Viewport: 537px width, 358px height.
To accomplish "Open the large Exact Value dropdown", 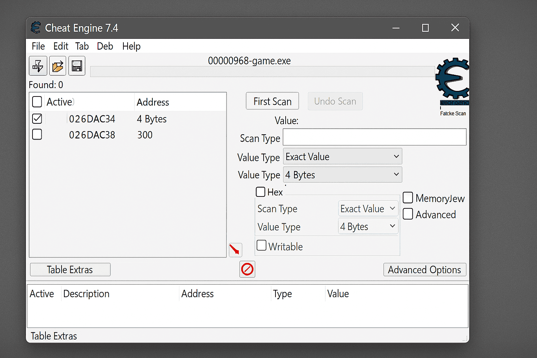I will [x=342, y=156].
